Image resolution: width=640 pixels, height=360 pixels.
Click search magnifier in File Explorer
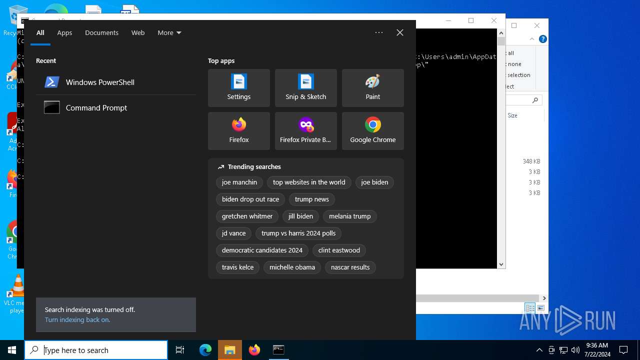(535, 100)
